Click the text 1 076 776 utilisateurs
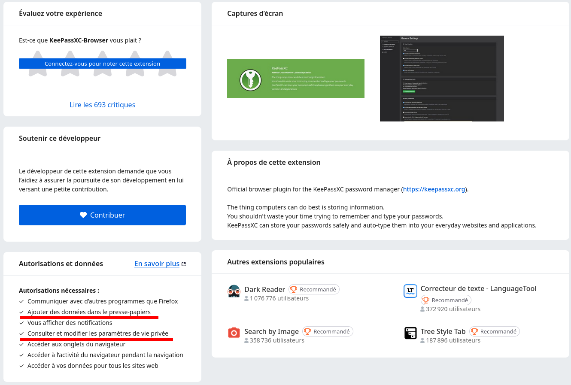Viewport: 571px width, 385px height. (279, 298)
